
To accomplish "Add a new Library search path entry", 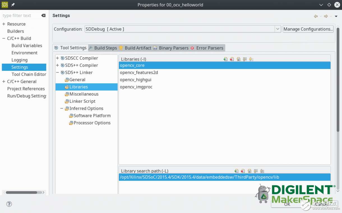I will (236, 171).
